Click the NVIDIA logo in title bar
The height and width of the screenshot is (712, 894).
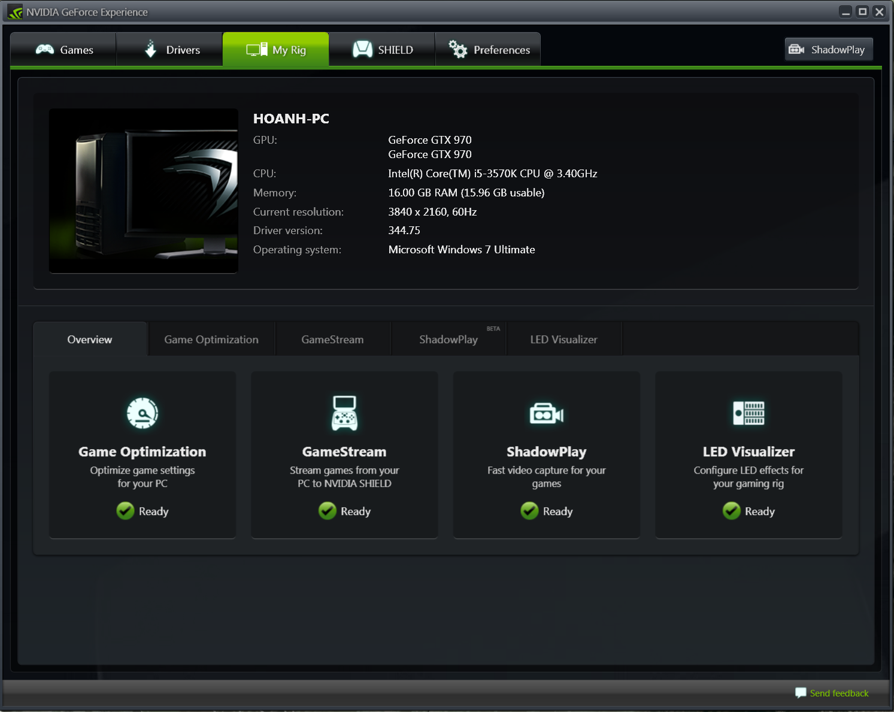15,12
